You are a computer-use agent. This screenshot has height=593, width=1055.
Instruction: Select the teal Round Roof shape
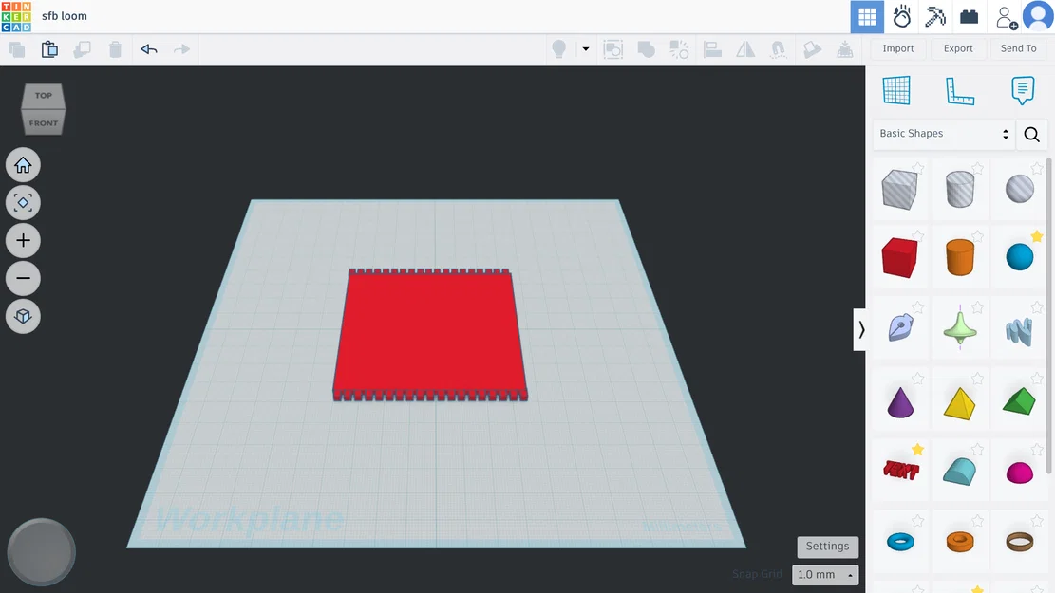coord(959,472)
